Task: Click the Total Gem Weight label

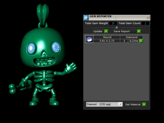Action: [x=96, y=23]
